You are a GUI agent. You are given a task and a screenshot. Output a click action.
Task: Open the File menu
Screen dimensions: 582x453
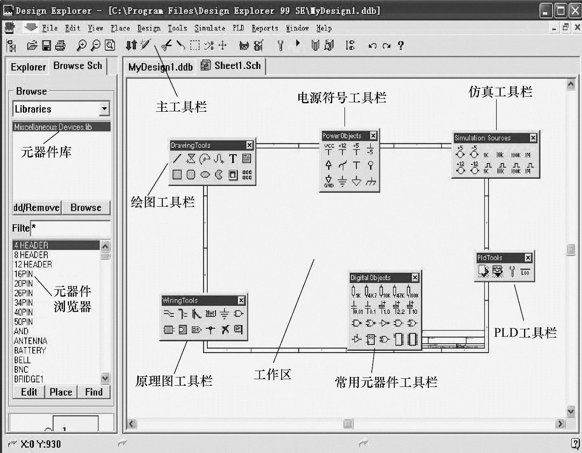[x=50, y=28]
